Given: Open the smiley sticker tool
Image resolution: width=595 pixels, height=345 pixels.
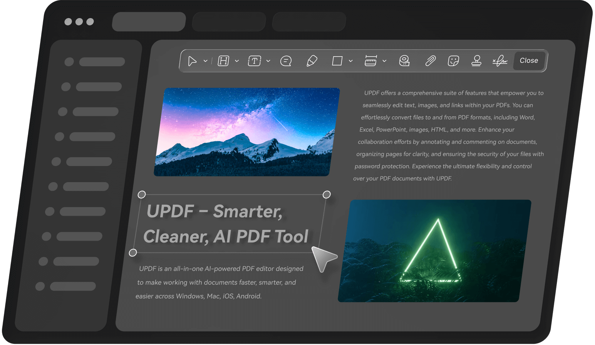Looking at the screenshot, I should tap(453, 61).
